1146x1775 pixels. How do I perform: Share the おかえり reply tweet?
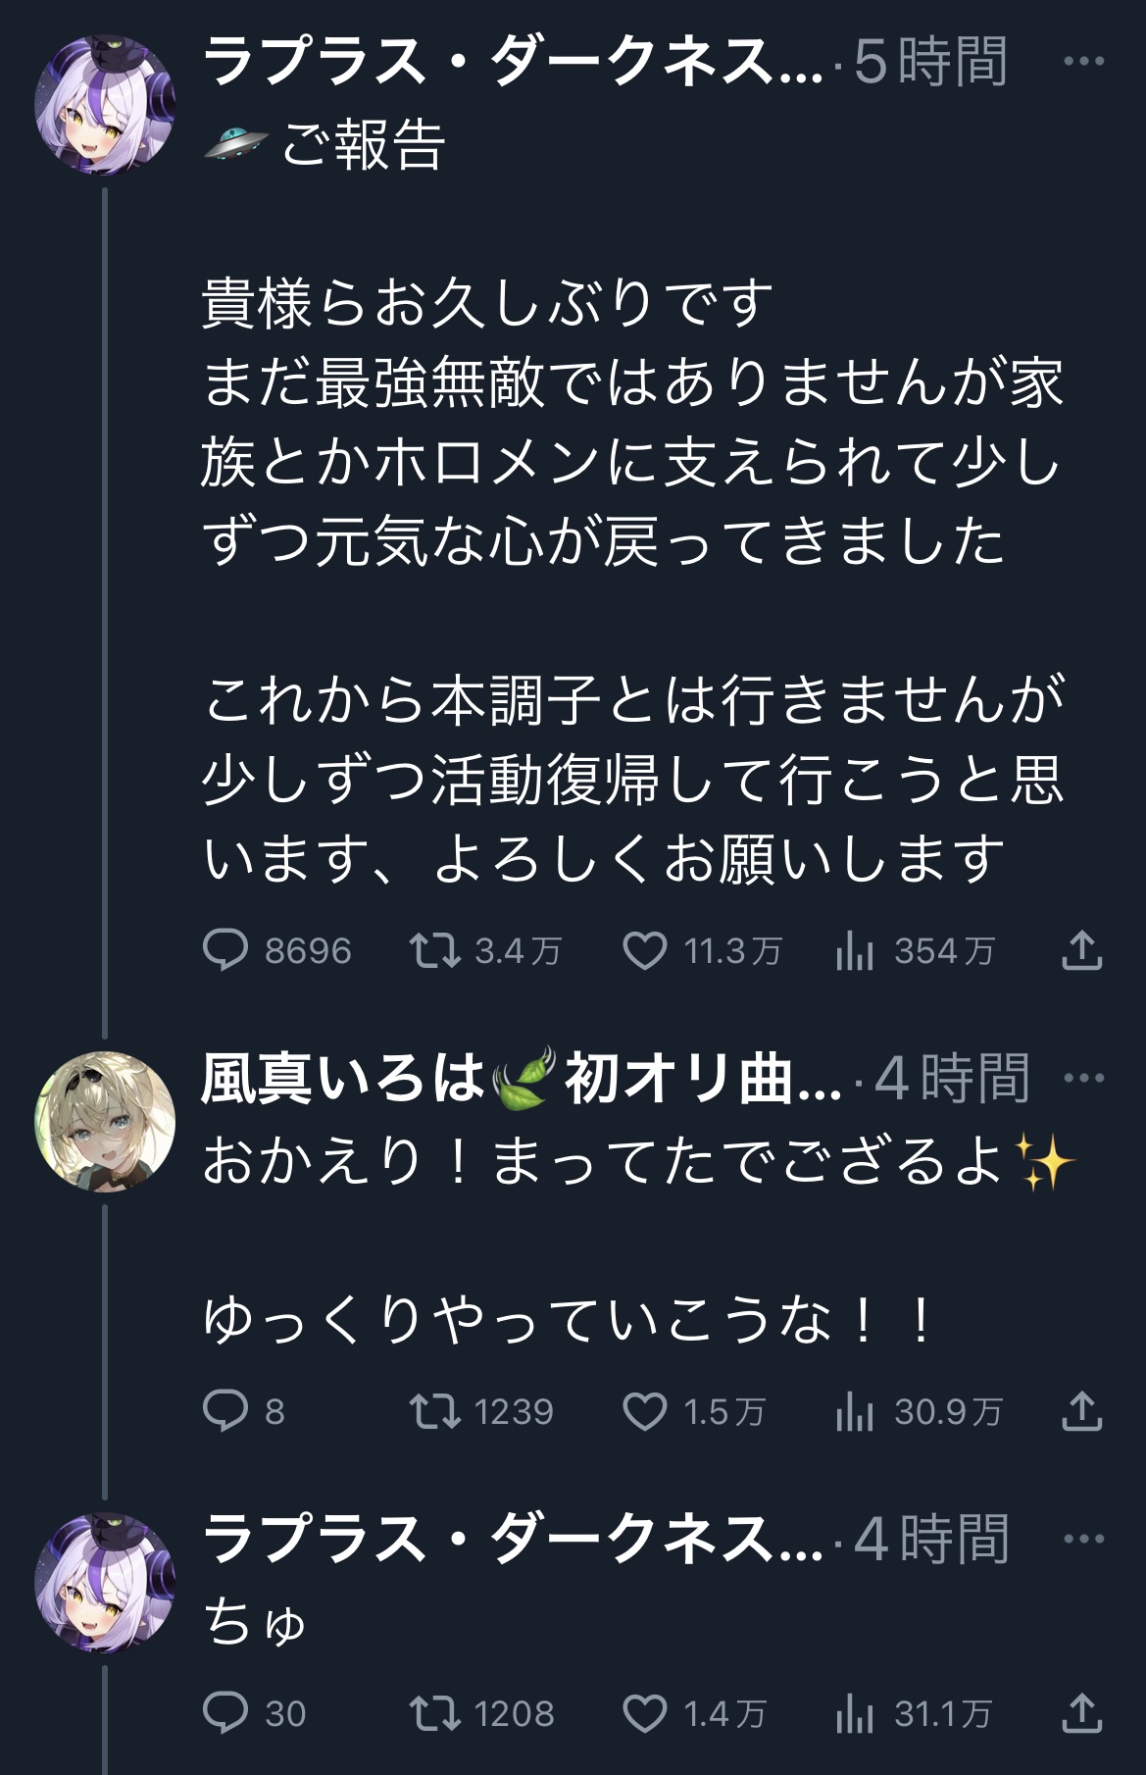(x=1082, y=1411)
